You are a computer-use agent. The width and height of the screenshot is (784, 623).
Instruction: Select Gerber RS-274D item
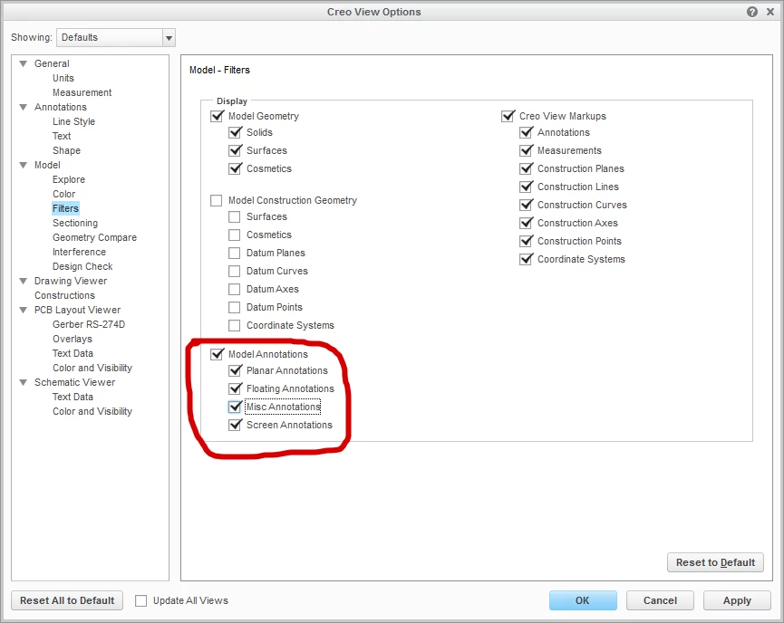(x=89, y=324)
